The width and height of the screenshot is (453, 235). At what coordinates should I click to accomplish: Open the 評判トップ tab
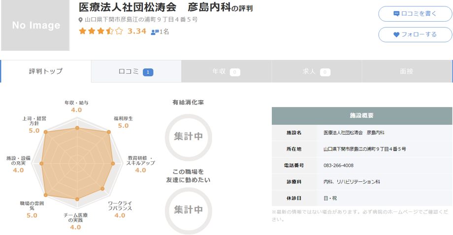coord(46,71)
